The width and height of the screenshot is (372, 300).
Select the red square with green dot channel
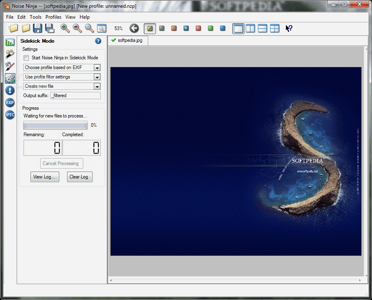[174, 28]
